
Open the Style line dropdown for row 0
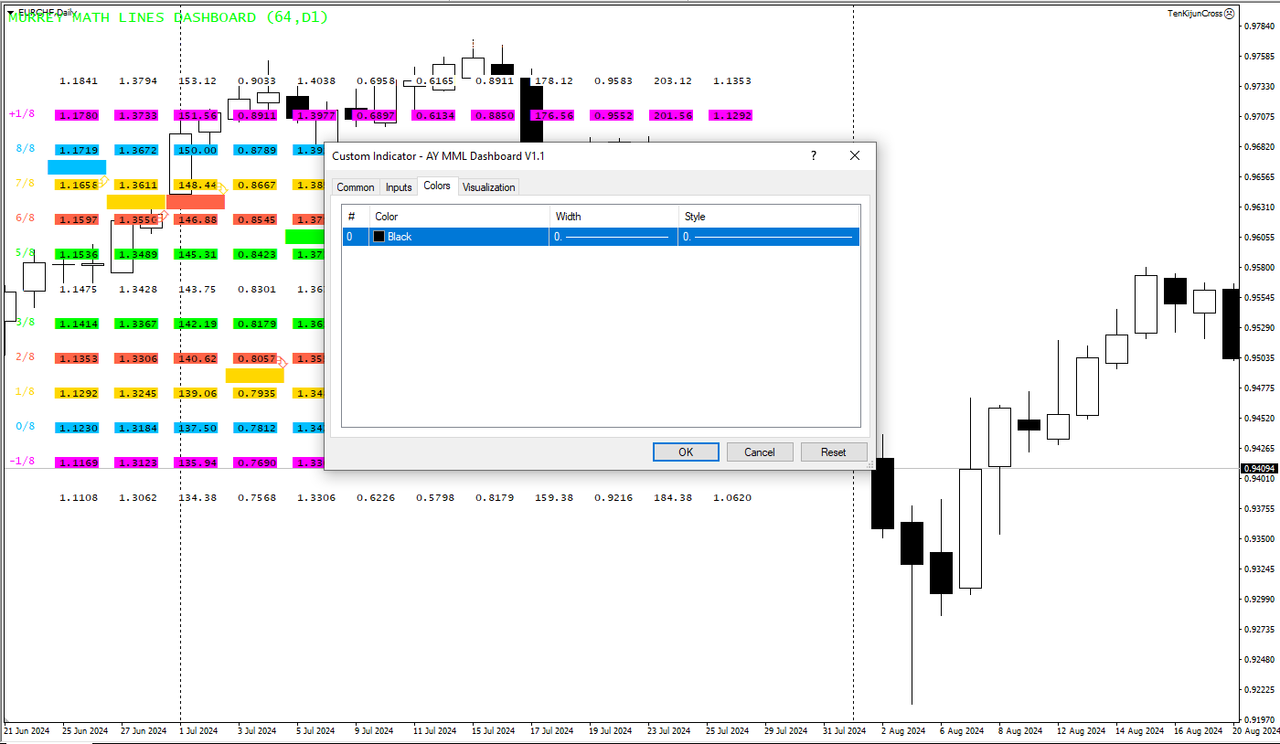(768, 237)
